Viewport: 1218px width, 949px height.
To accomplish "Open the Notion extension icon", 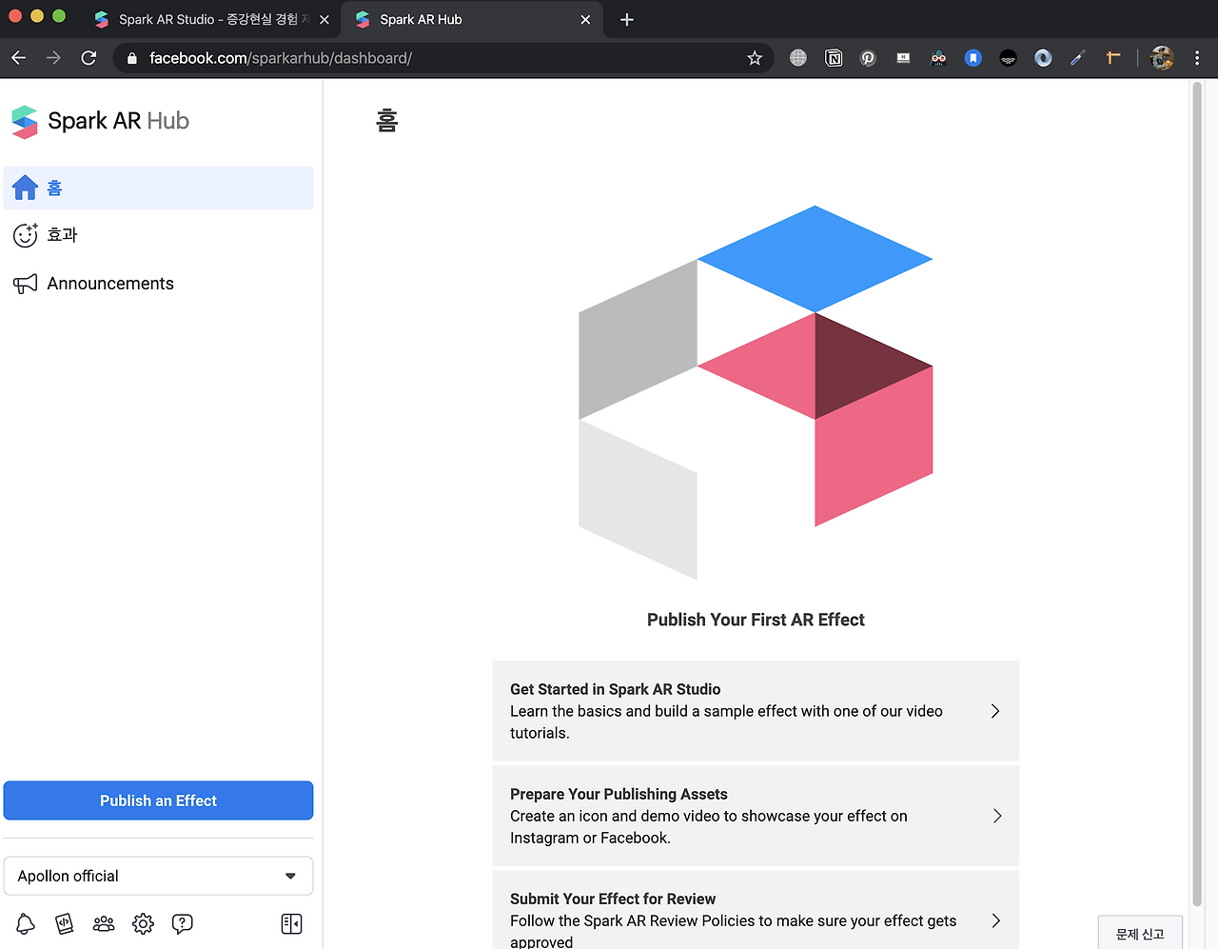I will (834, 58).
